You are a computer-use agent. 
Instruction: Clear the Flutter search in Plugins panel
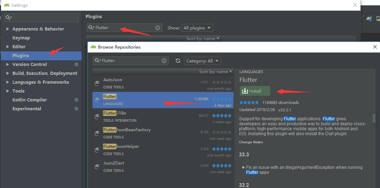tap(158, 28)
